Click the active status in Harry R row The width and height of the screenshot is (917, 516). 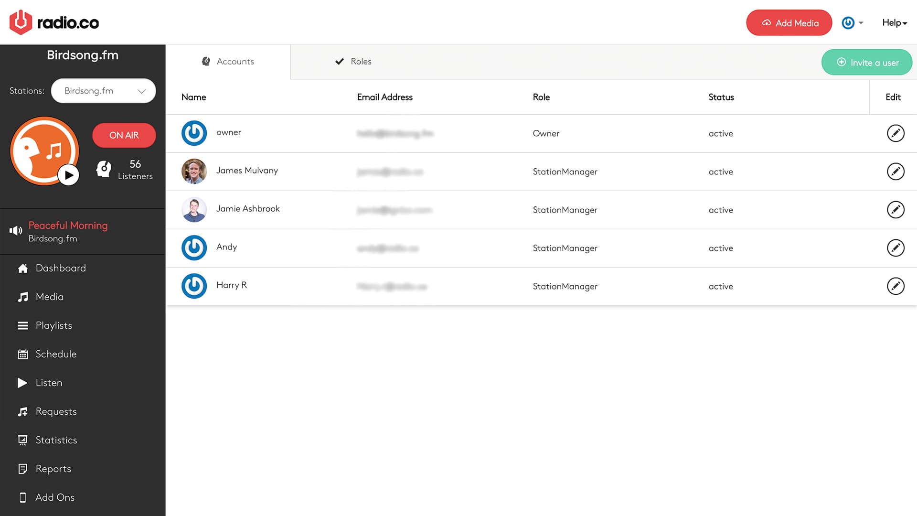(x=721, y=287)
